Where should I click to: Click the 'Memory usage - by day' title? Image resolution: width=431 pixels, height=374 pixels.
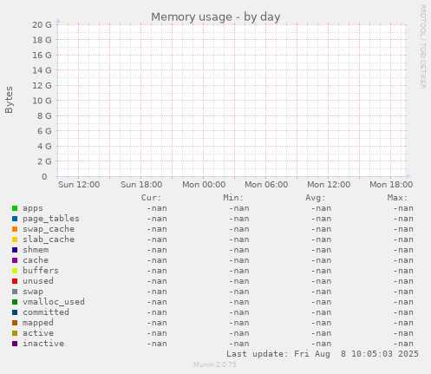(216, 17)
